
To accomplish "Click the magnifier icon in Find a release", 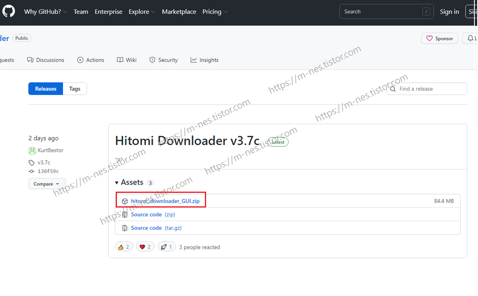I will (393, 89).
